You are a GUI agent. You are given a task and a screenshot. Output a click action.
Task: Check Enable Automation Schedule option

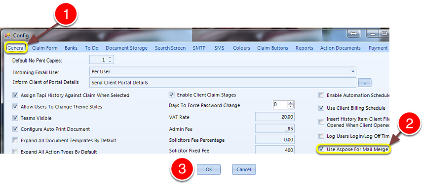(x=321, y=95)
